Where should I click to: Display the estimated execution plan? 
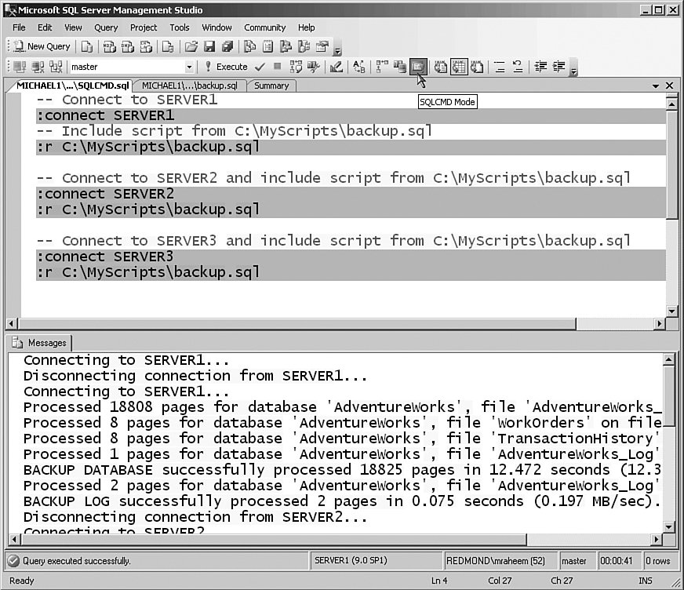296,67
